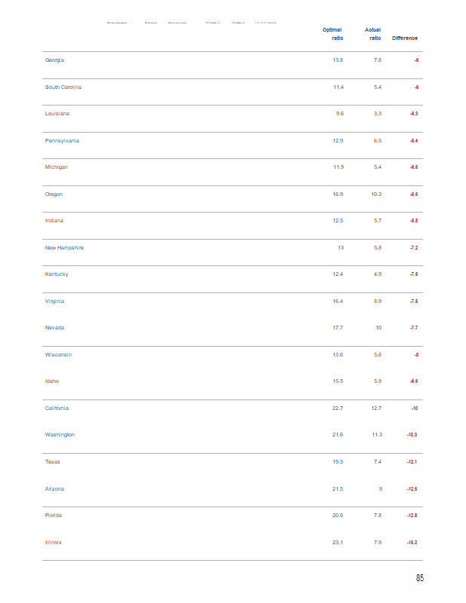Click the California state link
Screen dimensions: 466x603
tap(57, 408)
